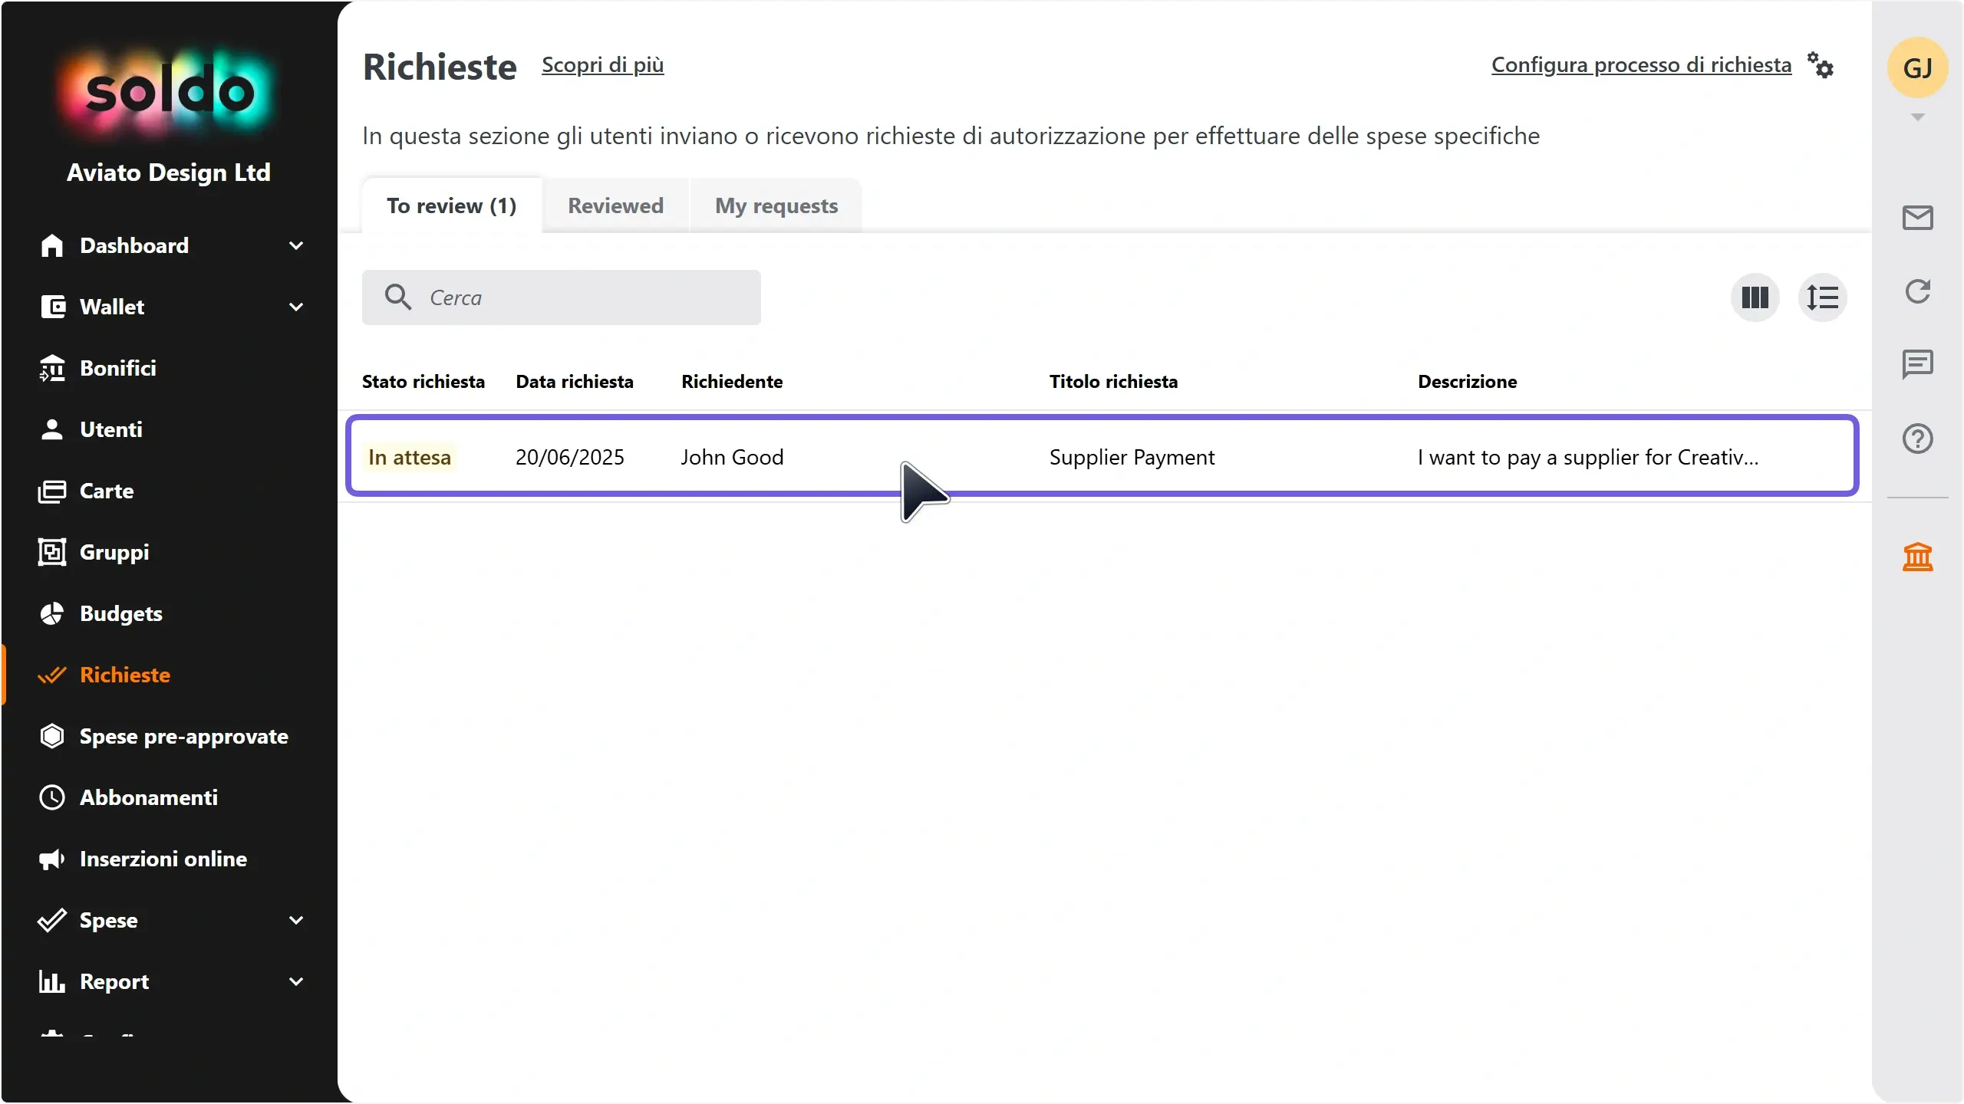This screenshot has height=1104, width=1964.
Task: Click the refresh icon in right rail
Action: coord(1917,291)
